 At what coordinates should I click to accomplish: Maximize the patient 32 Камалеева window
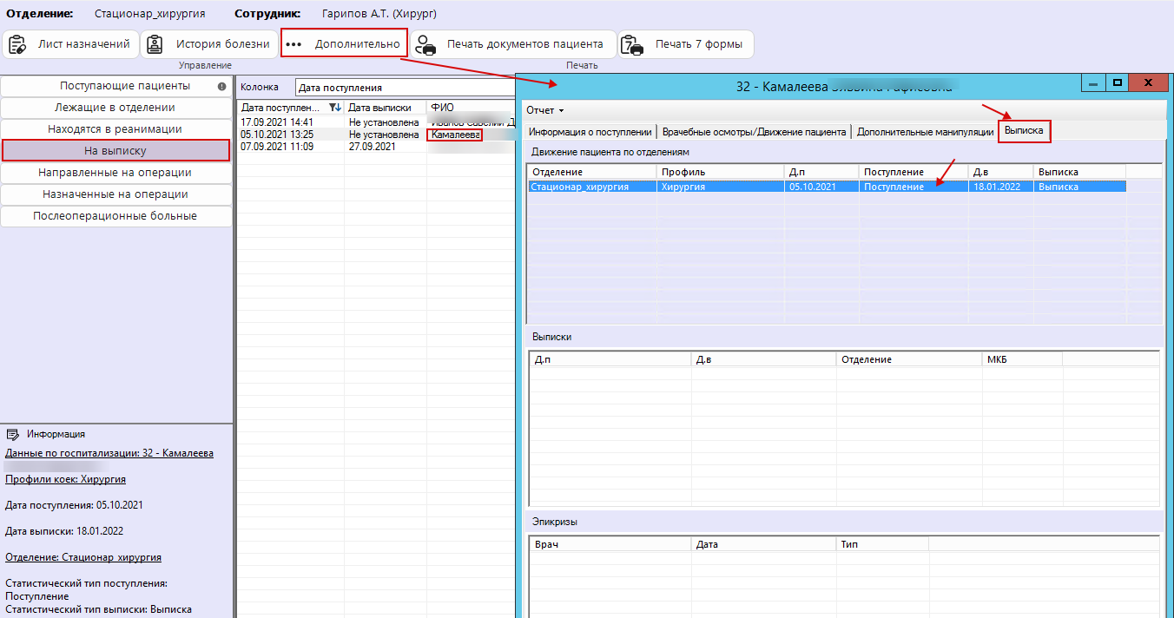point(1118,82)
